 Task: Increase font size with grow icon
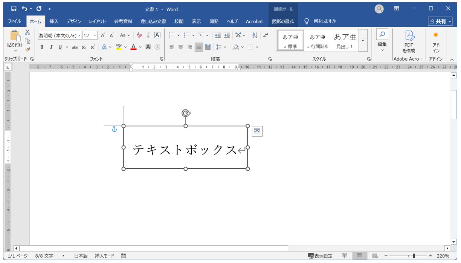point(103,35)
